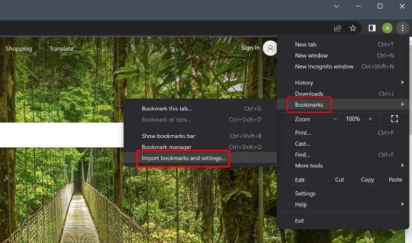Increase zoom with the plus button
412x243 pixels.
coord(370,119)
